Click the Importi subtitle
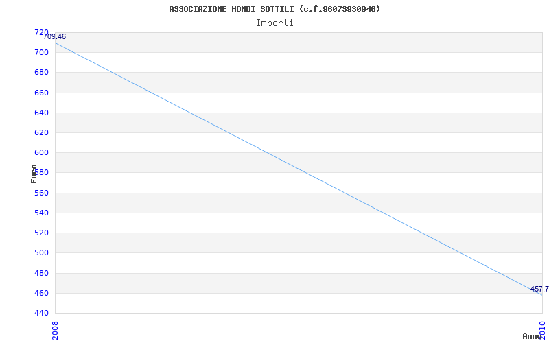This screenshot has height=343, width=549. (274, 23)
